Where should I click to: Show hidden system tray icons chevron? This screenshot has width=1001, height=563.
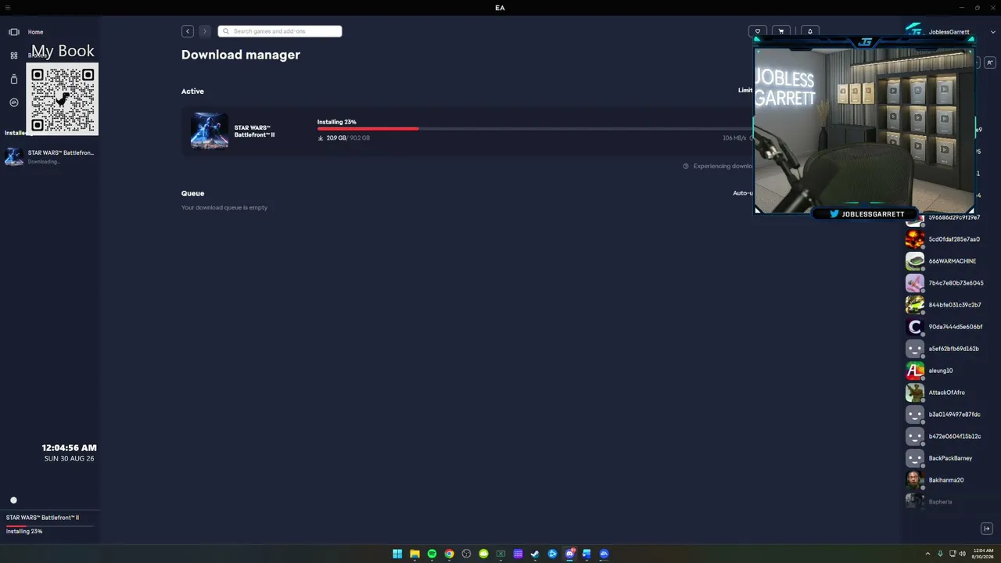[x=927, y=554]
